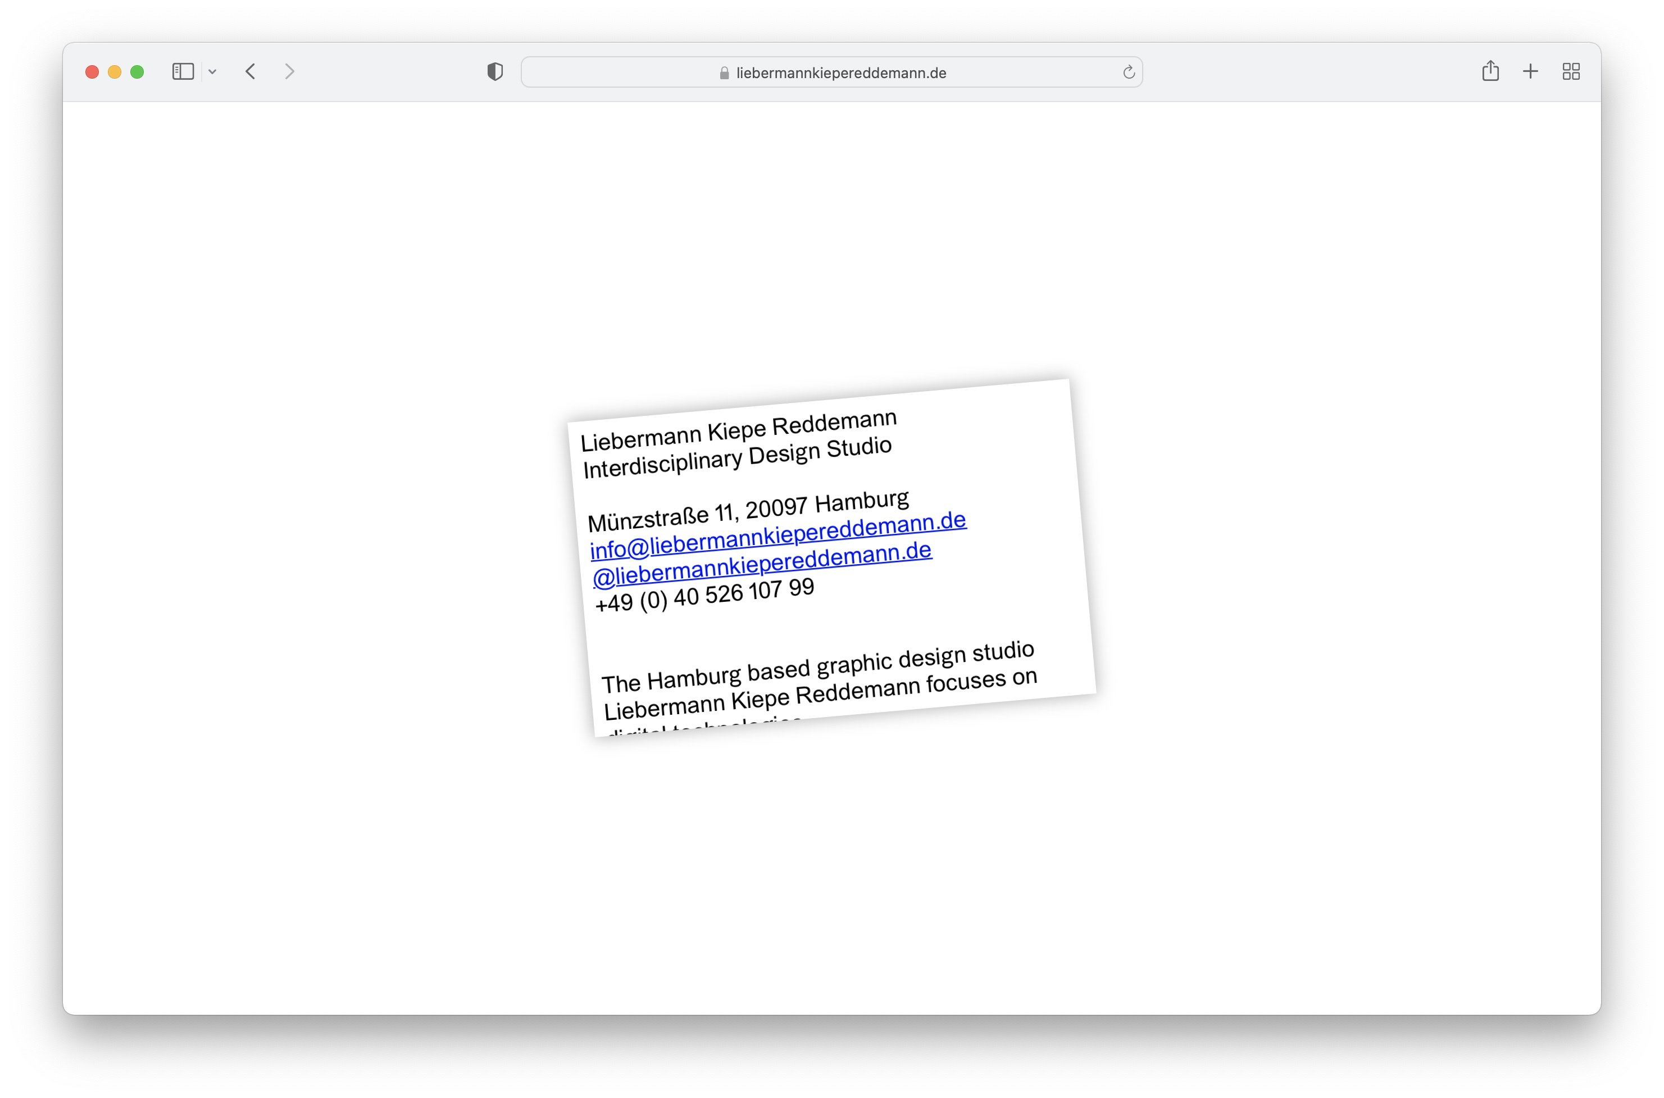Open the info@liebermannkiepereddemann.de email link

[778, 536]
